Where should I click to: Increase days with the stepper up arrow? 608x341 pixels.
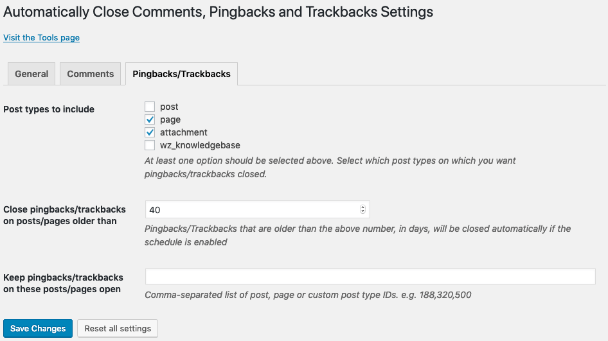(362, 207)
